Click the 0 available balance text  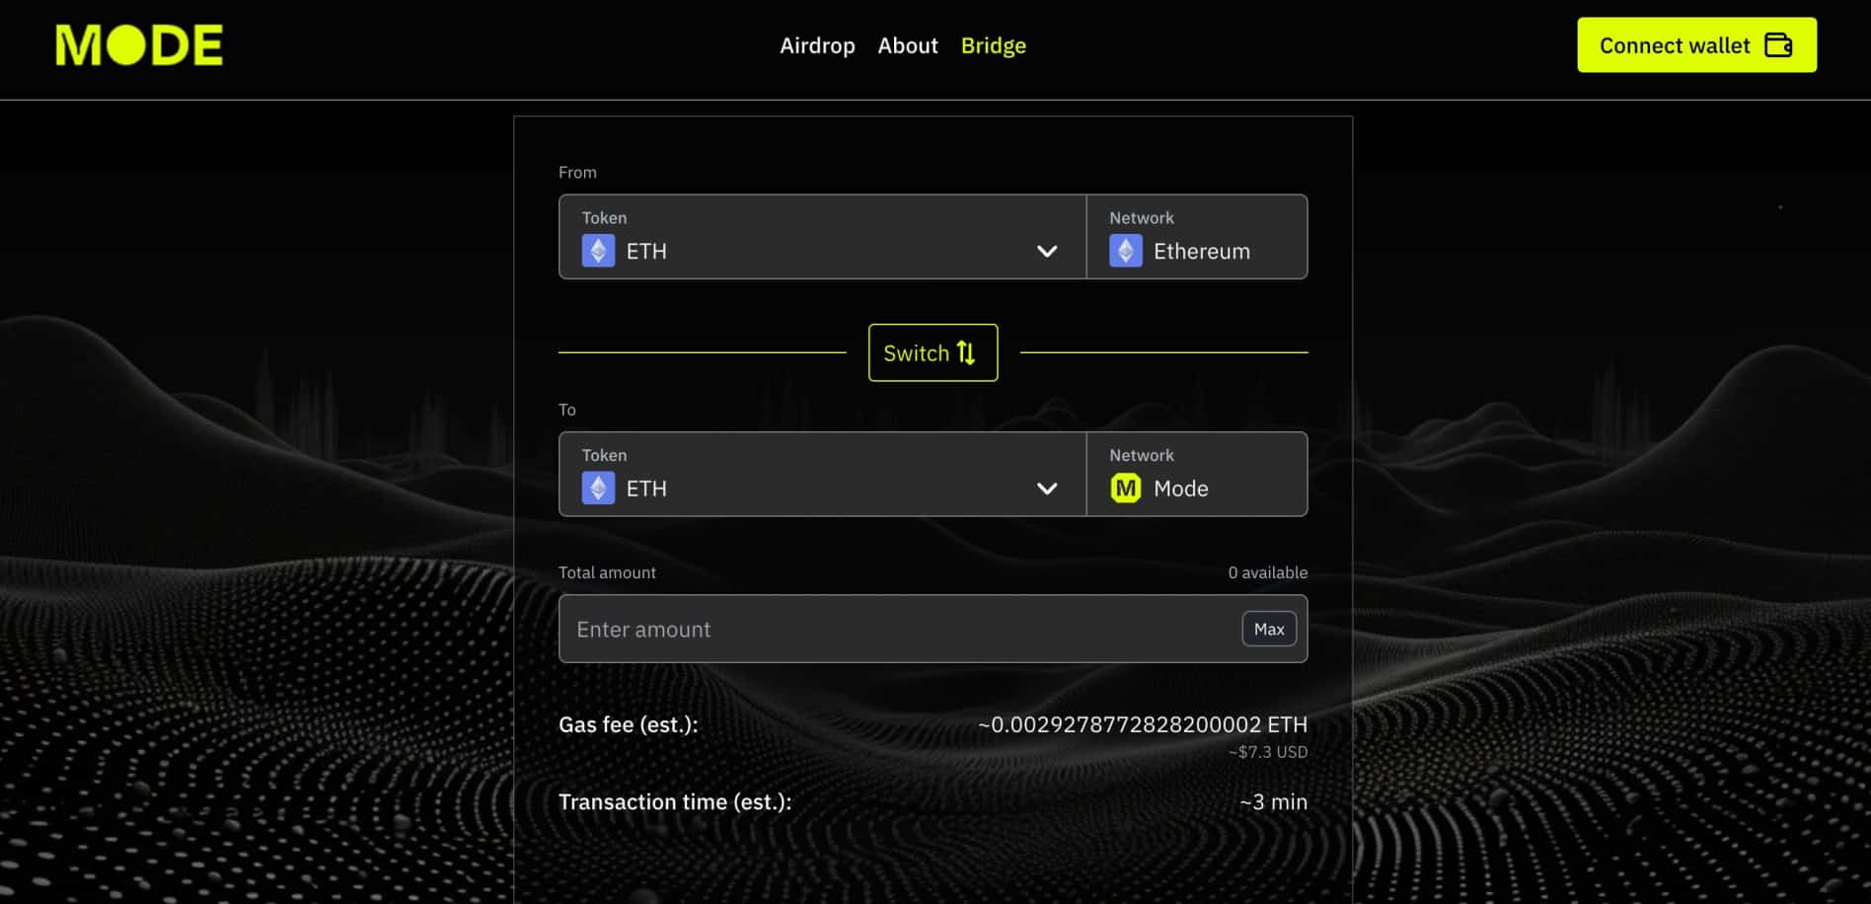1267,572
